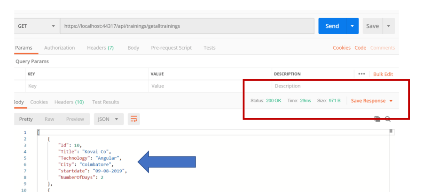Screen dimensions: 423x193
Task: Open the GET method dropdown
Action: (x=36, y=26)
